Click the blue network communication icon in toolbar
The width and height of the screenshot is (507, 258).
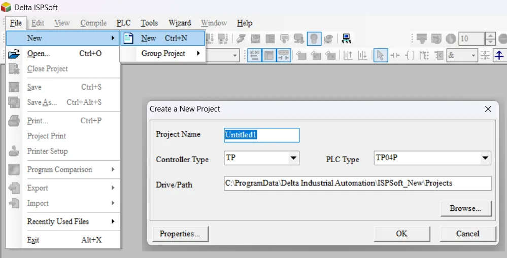point(346,39)
